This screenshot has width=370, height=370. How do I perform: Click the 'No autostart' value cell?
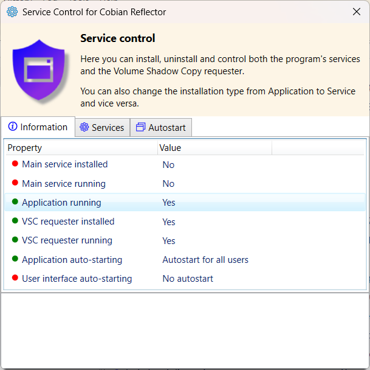[188, 279]
